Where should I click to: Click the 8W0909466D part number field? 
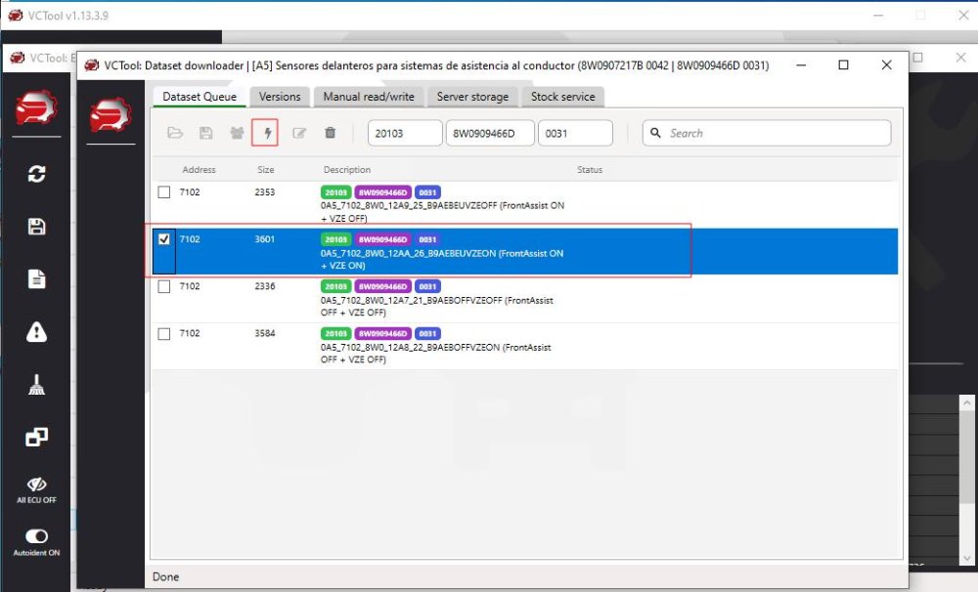click(489, 133)
